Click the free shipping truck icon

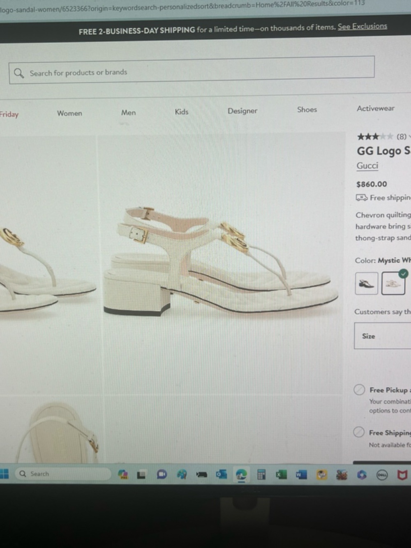(x=361, y=198)
